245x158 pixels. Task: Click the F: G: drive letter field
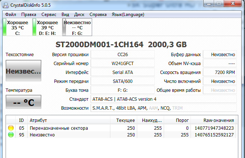coord(123,90)
